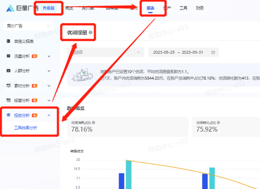Click the 人群分析 sidebar icon

(8, 71)
